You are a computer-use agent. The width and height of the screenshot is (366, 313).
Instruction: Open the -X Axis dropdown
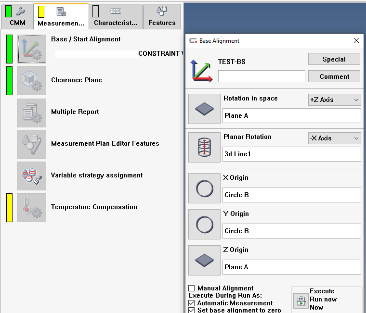[x=335, y=138]
